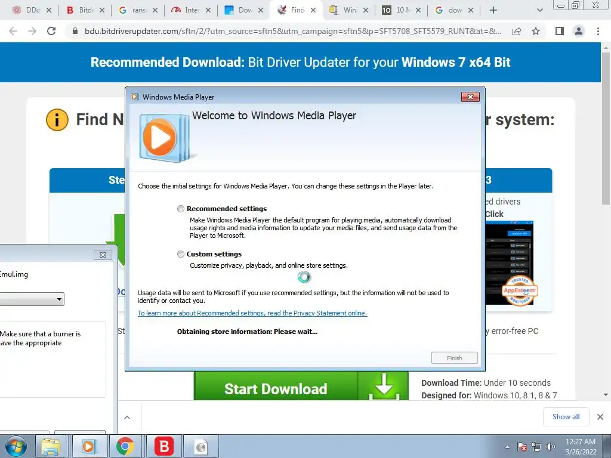Click the network tray icon

click(536, 447)
